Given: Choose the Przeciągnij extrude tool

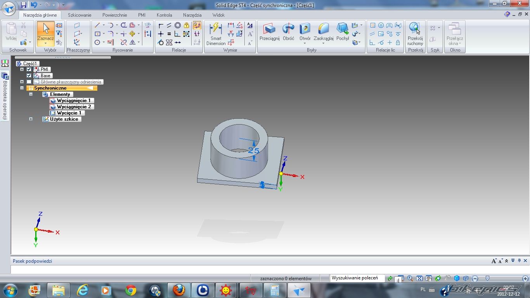Looking at the screenshot, I should 269,32.
